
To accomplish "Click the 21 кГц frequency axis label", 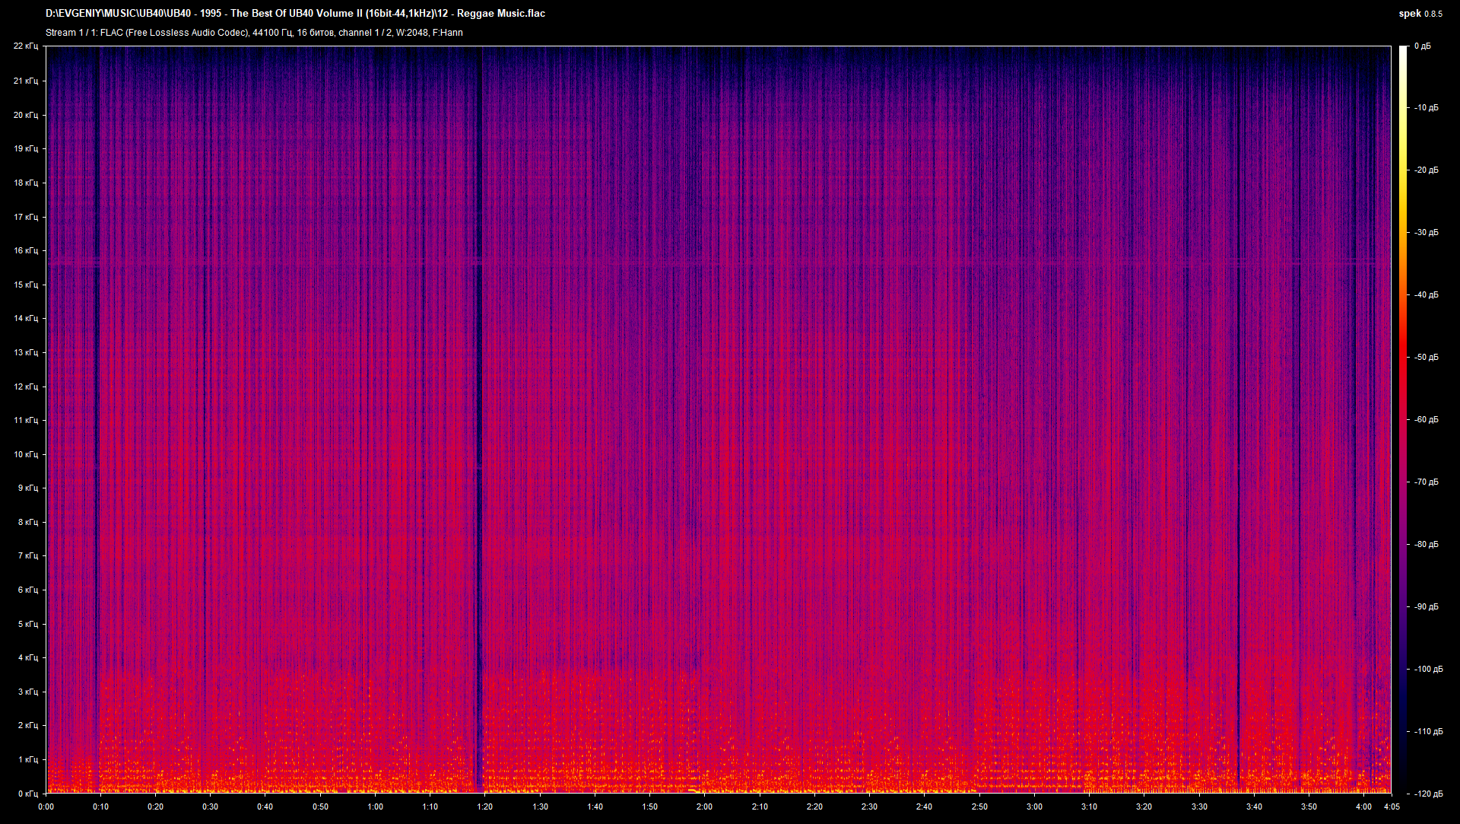I will pyautogui.click(x=25, y=81).
